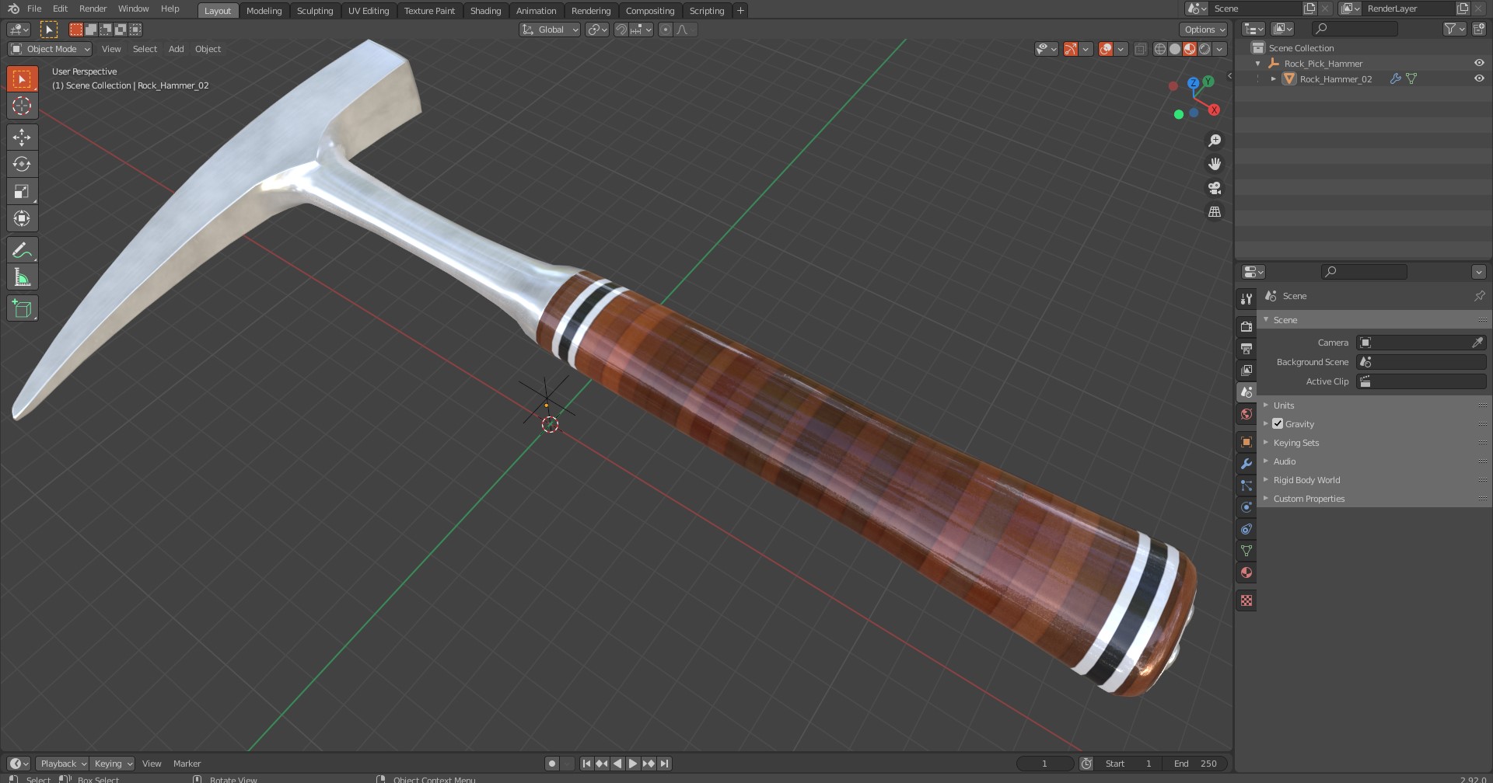Open Render properties tab

pyautogui.click(x=1246, y=327)
